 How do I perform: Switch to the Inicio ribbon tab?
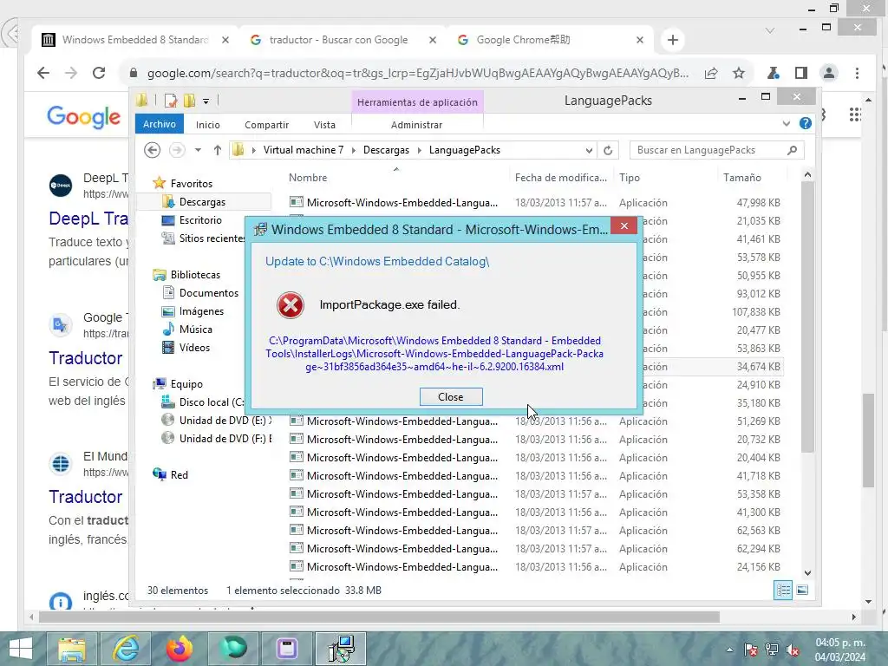coord(208,125)
